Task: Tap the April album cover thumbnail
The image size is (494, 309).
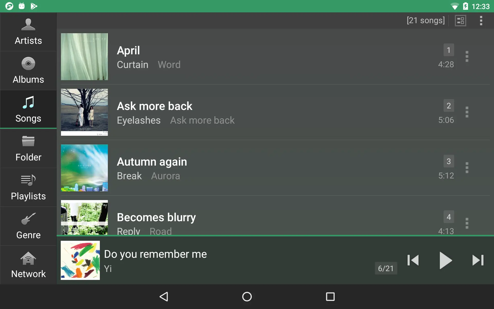Action: [84, 57]
